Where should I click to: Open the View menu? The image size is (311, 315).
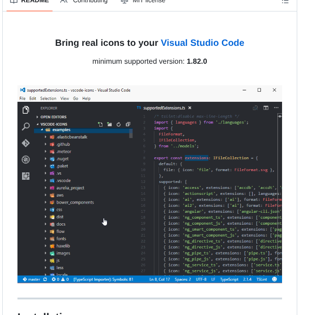(x=65, y=99)
